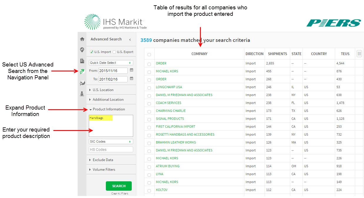Open the globe location pin icon

pyautogui.click(x=82, y=50)
